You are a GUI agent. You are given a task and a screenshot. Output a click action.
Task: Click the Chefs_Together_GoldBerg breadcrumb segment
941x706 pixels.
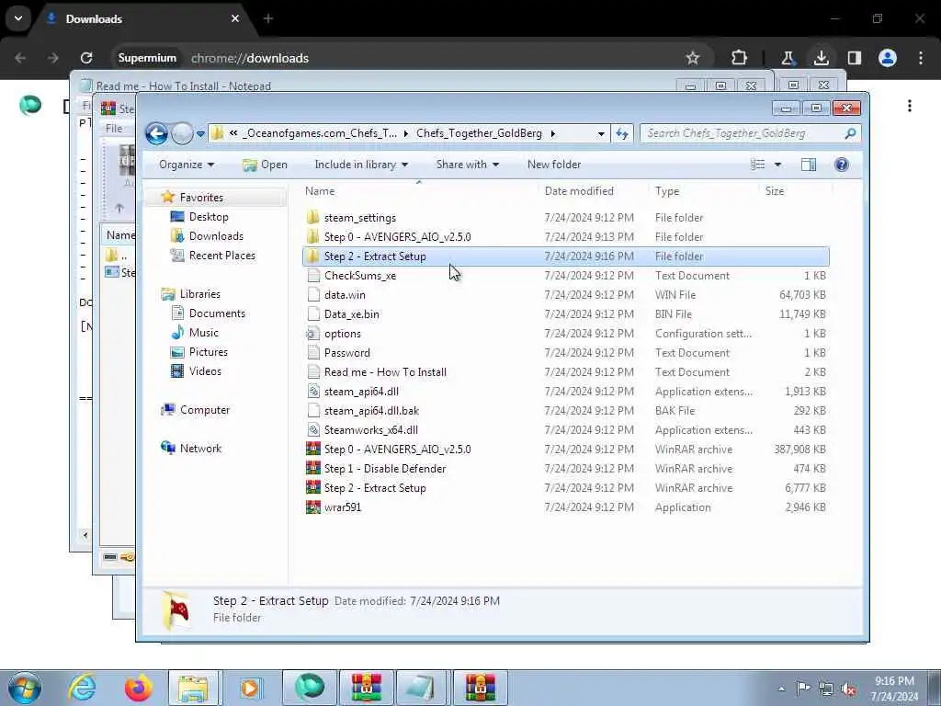point(479,133)
